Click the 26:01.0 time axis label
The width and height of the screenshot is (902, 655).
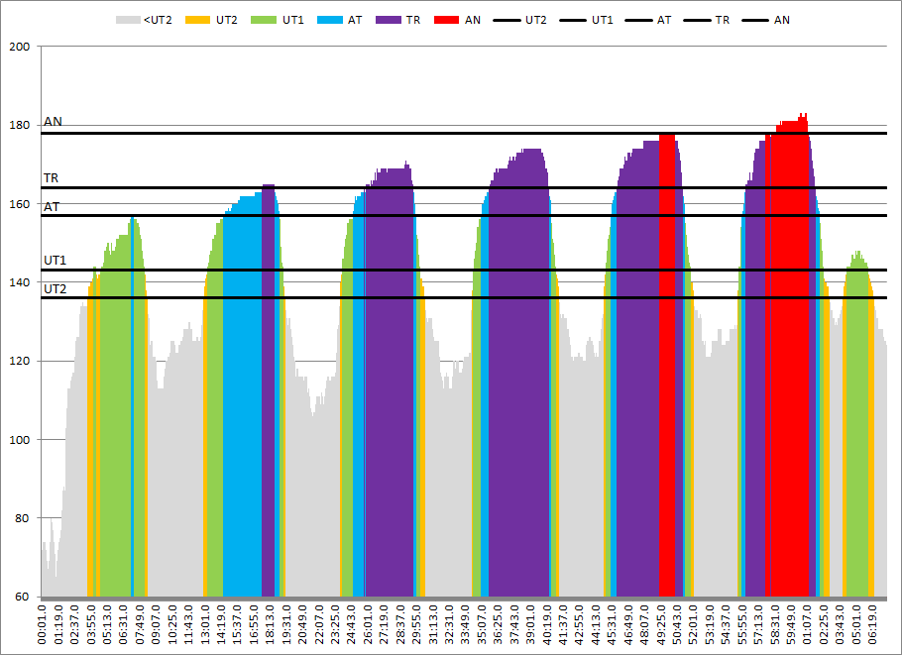click(x=369, y=625)
